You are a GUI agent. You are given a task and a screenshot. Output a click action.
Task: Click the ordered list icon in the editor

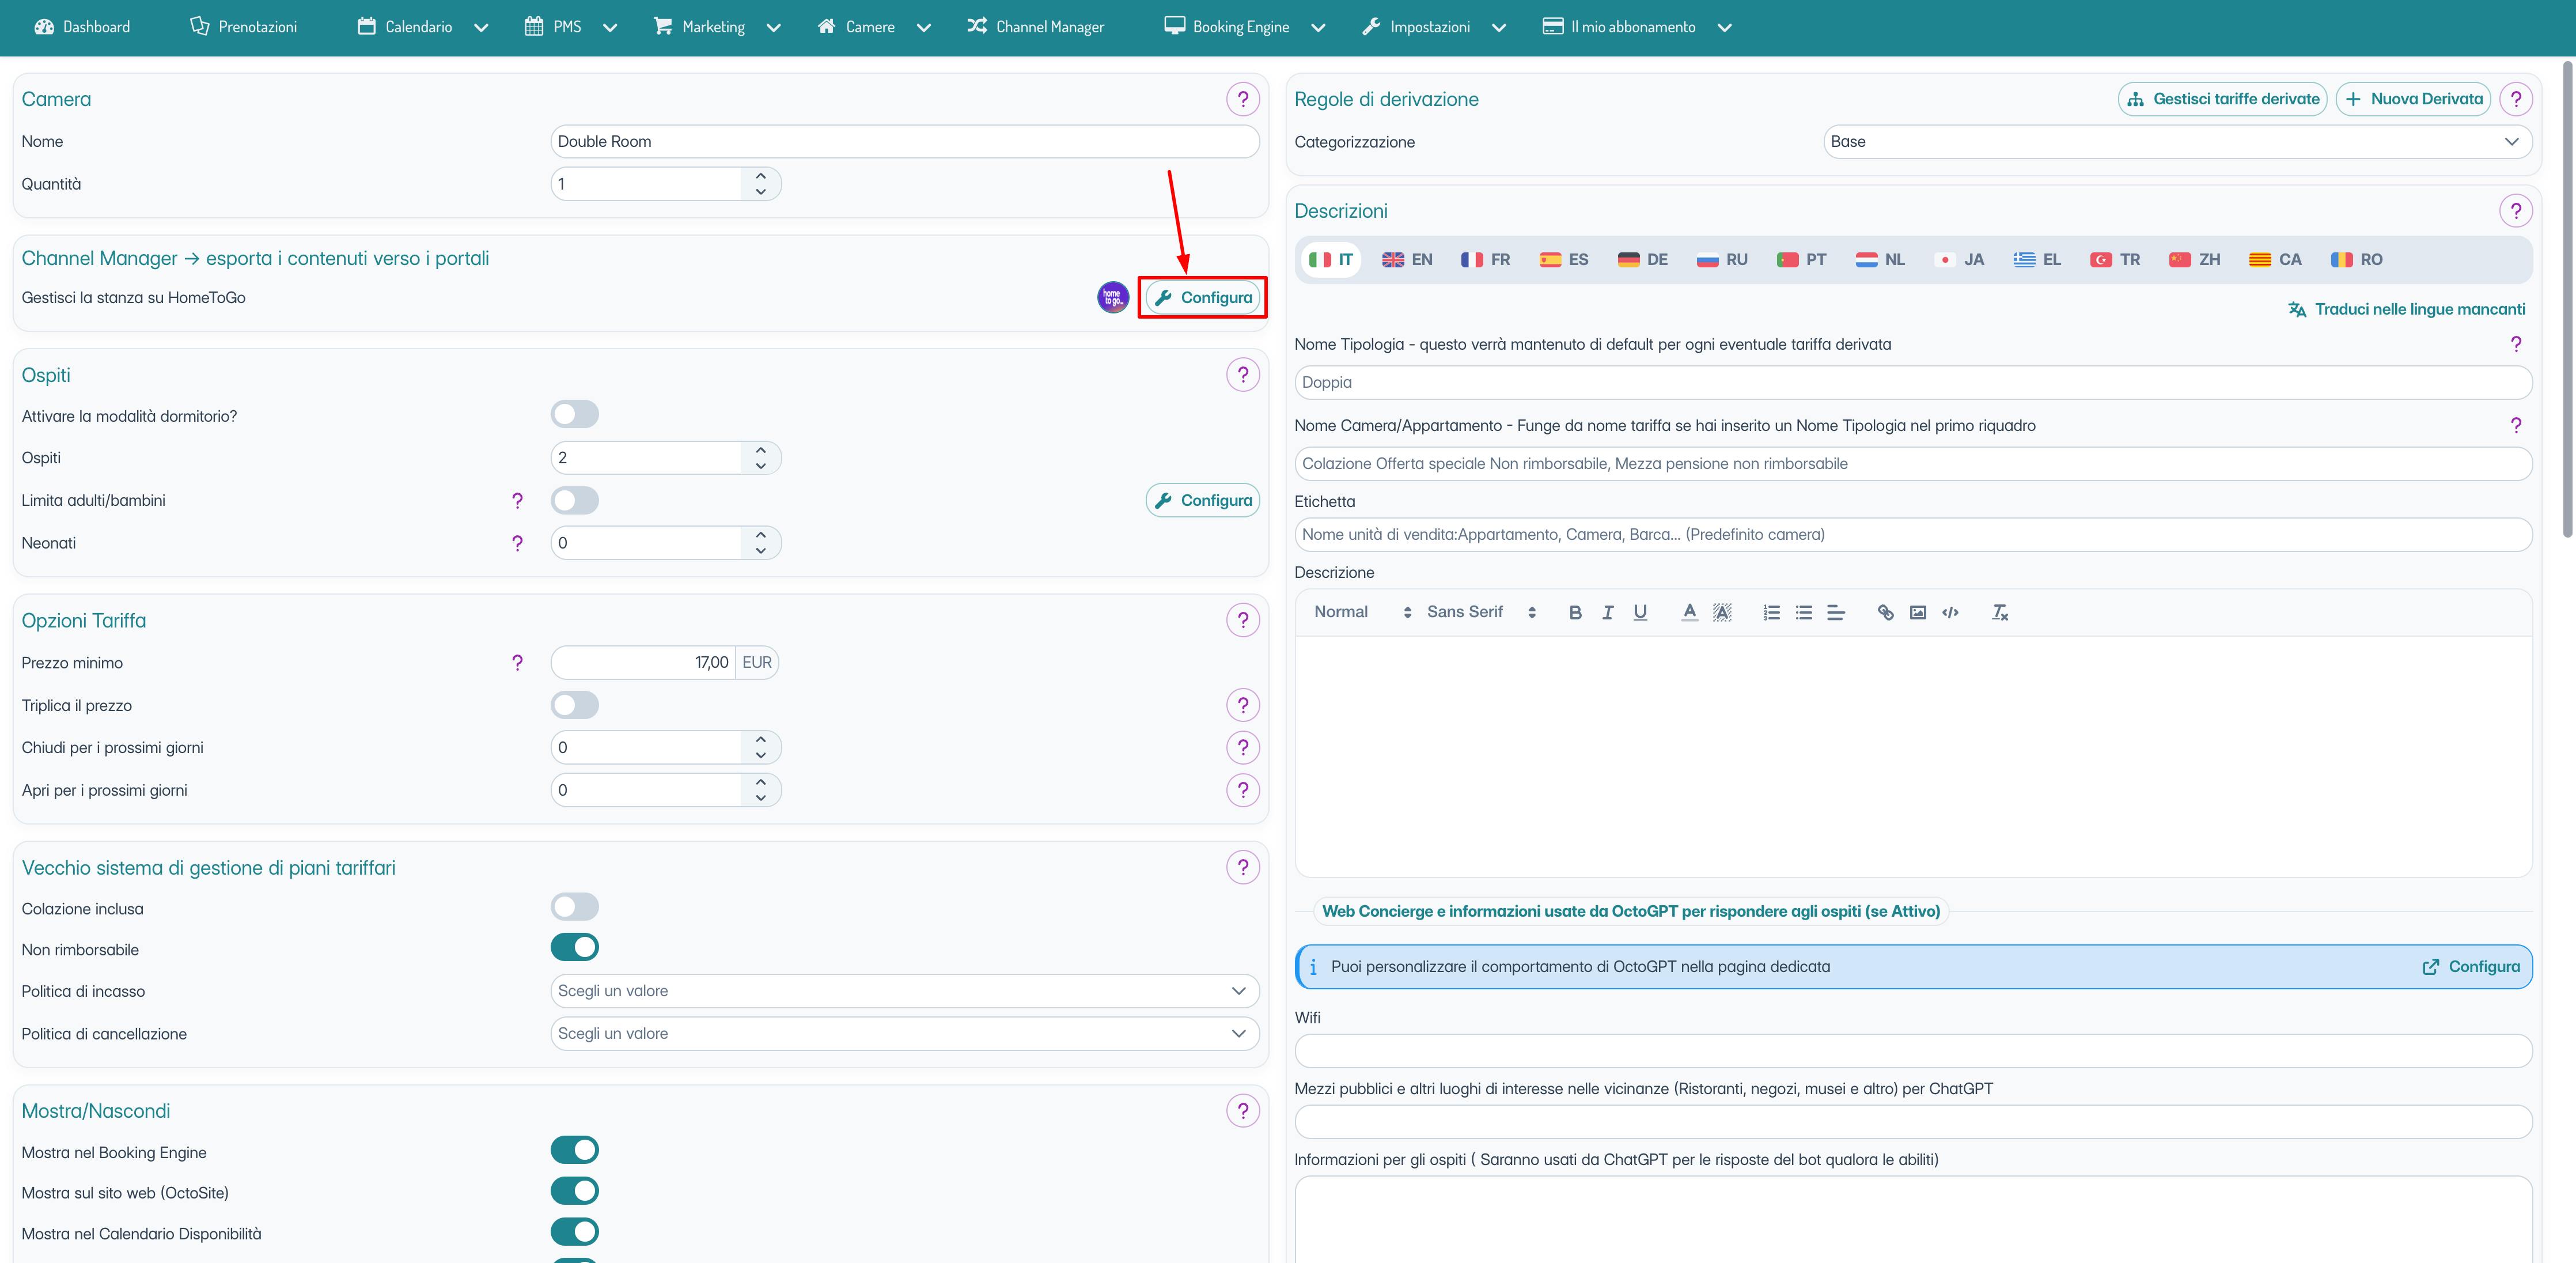pos(1771,612)
